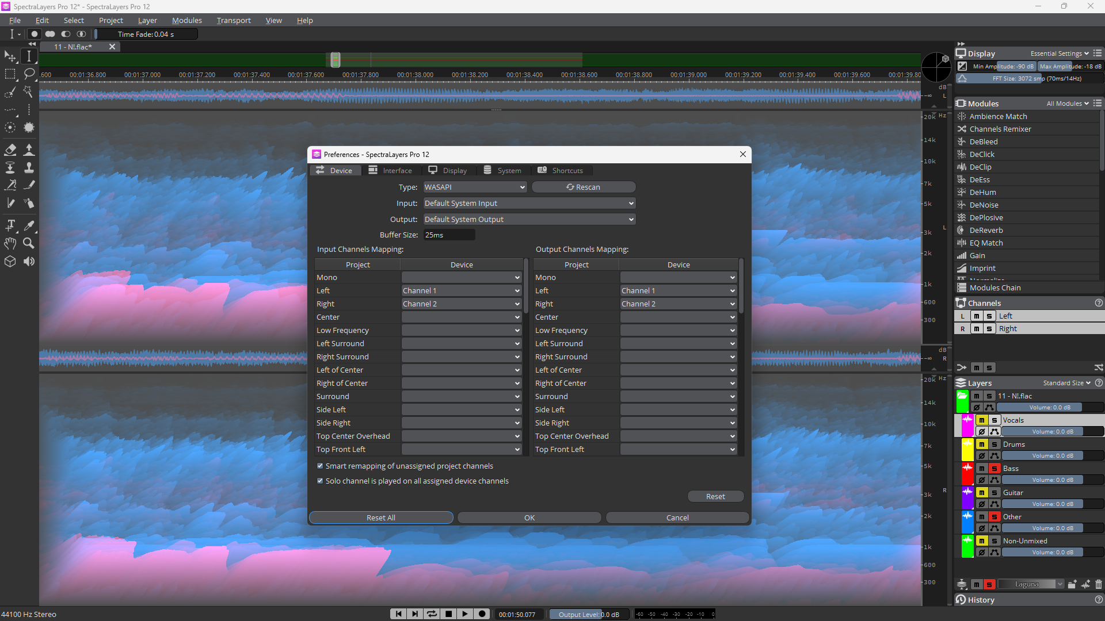Toggle mute on the Guitar layer
1105x621 pixels.
click(x=982, y=493)
